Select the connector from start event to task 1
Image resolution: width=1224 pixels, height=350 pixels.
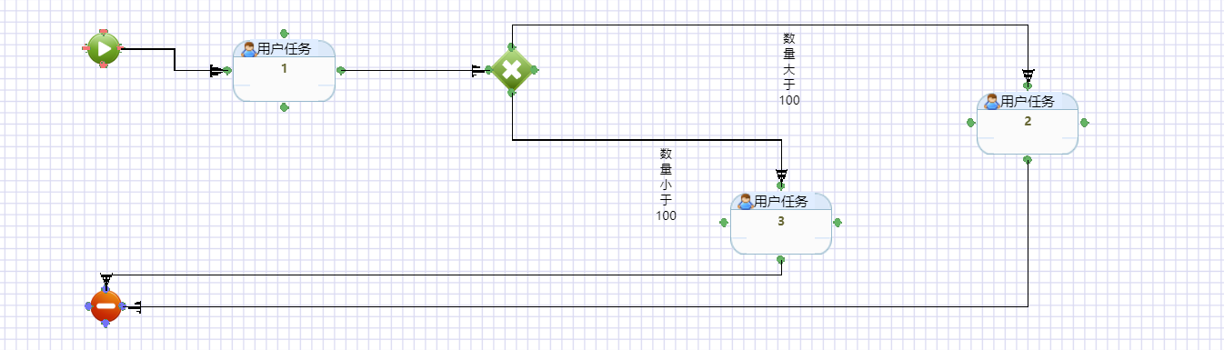pos(174,59)
